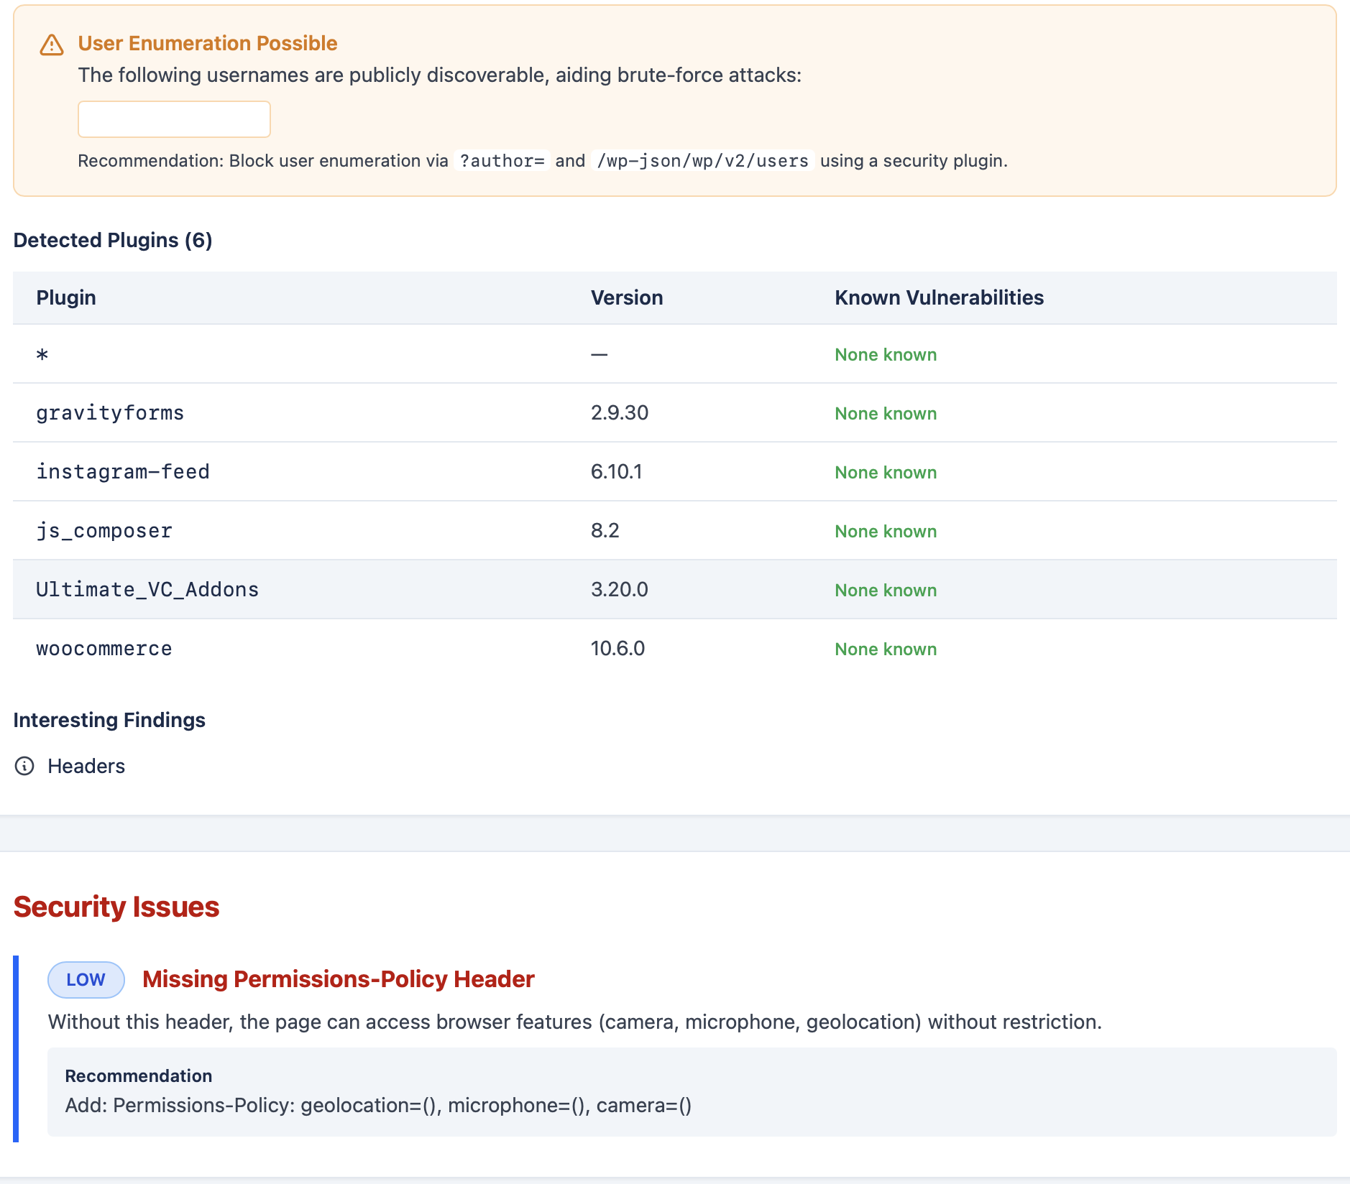1350x1184 pixels.
Task: Open the Headers finding entry
Action: 86,766
